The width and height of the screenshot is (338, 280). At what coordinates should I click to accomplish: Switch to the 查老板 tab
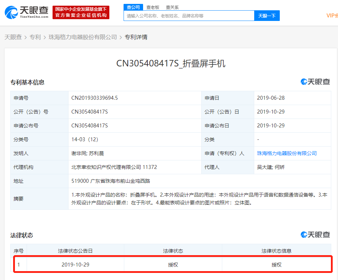click(153, 7)
